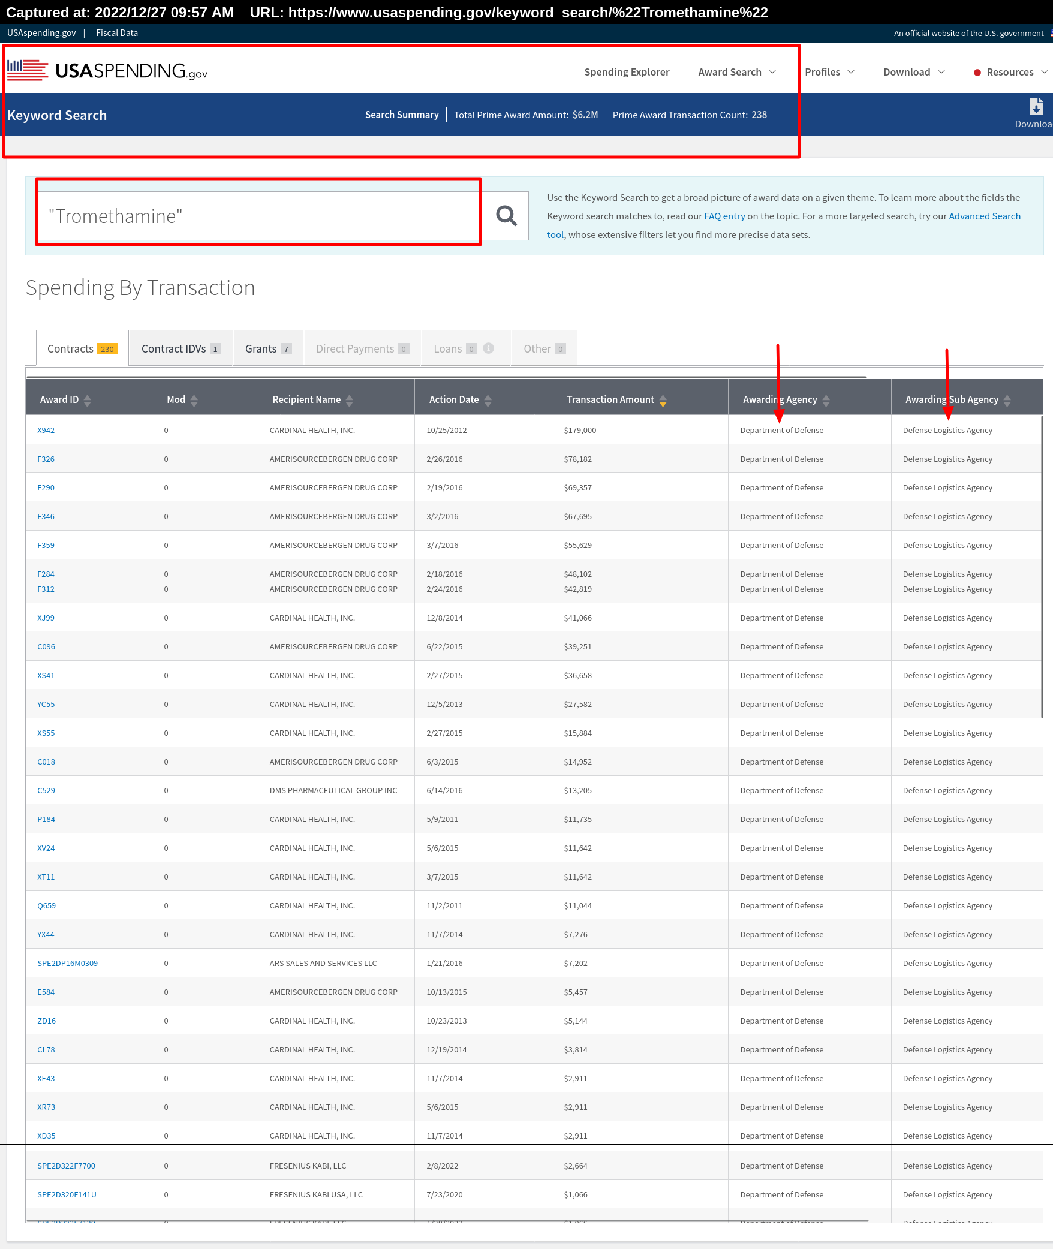Screen dimensions: 1053x1249
Task: Sort by Awarding Agency column arrows
Action: pyautogui.click(x=826, y=400)
